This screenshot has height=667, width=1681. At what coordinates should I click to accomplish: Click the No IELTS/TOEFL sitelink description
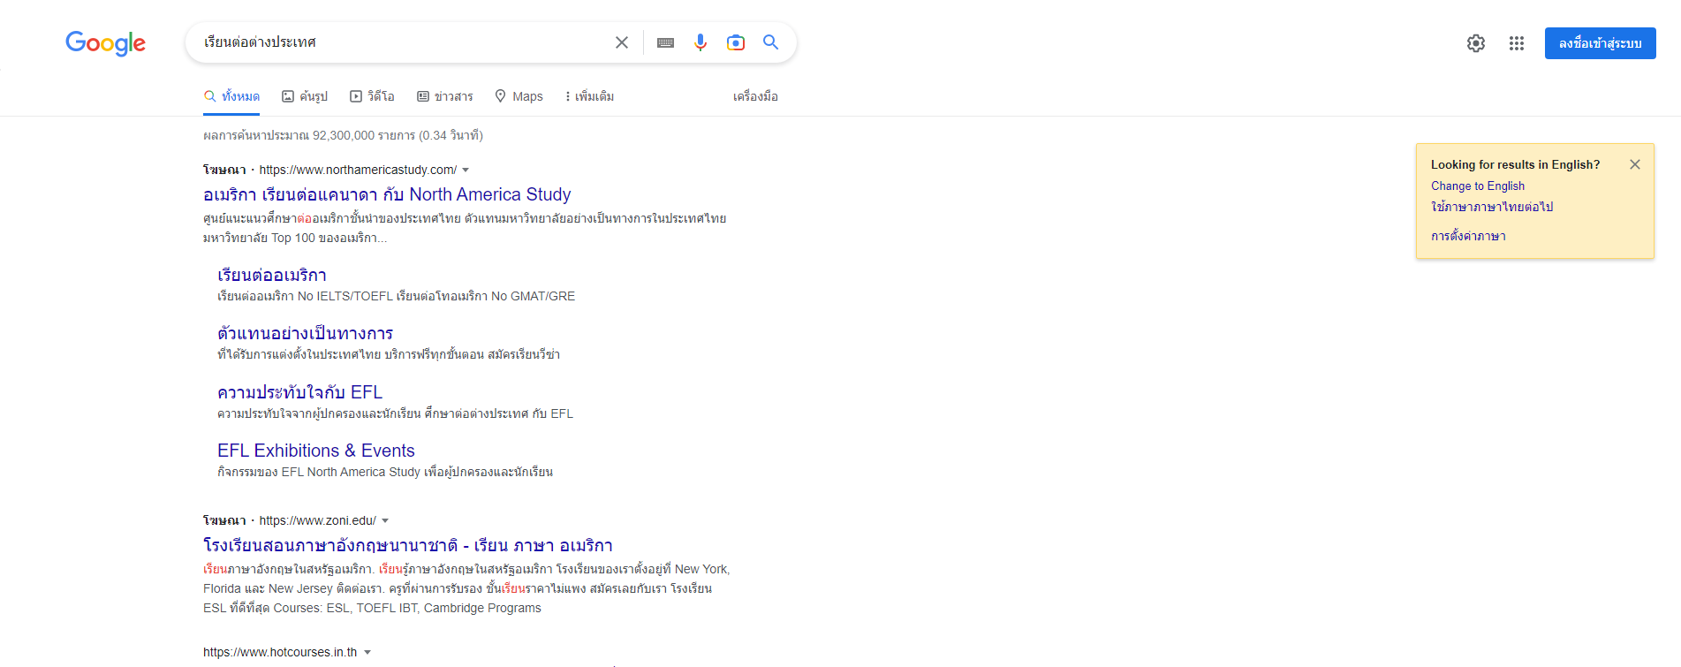point(397,296)
